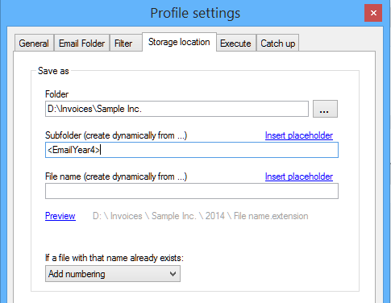Browse for folder with the ... button
The height and width of the screenshot is (303, 391).
tap(325, 109)
